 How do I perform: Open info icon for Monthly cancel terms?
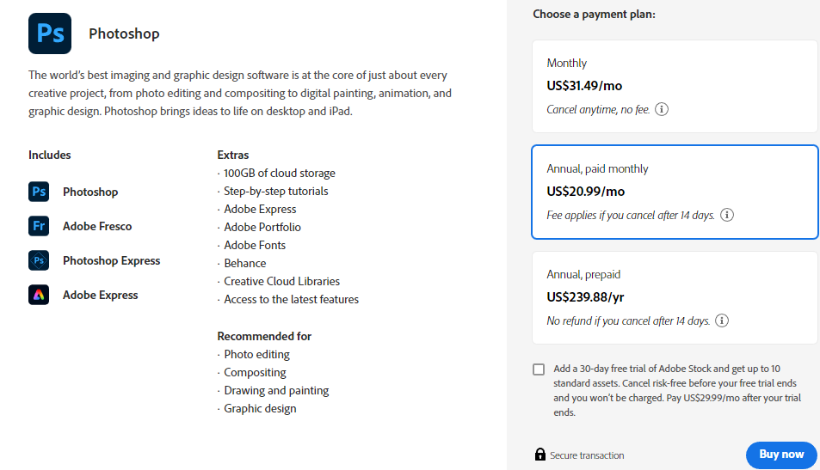[662, 109]
